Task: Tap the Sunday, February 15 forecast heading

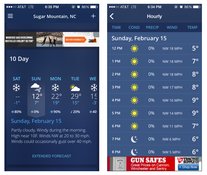Action: (x=36, y=121)
